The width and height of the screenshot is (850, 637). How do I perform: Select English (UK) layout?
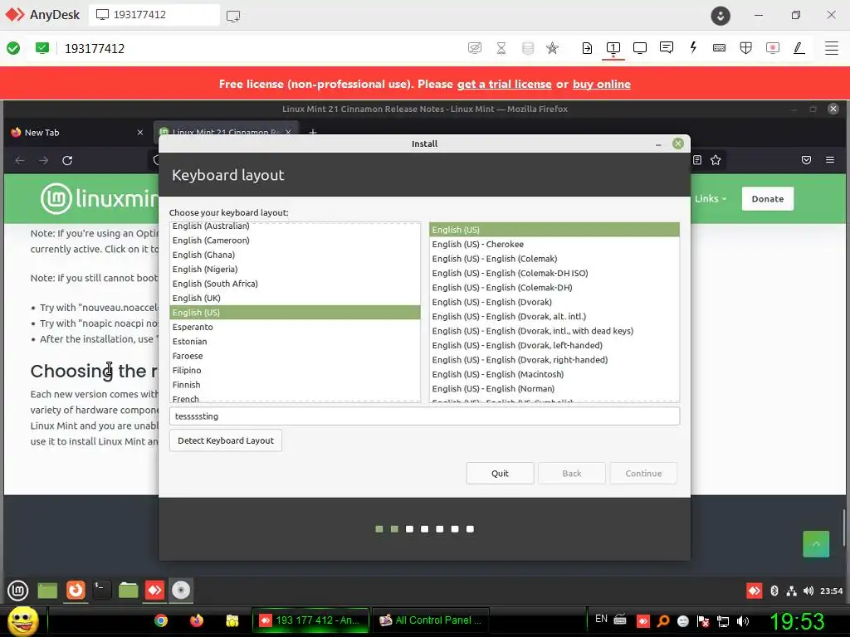pos(295,298)
